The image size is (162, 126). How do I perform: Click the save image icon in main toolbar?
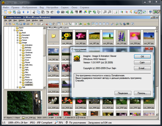[x=14, y=12]
